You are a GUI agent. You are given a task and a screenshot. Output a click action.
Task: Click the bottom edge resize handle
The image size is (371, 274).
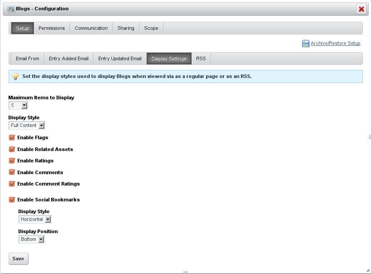coord(186,272)
